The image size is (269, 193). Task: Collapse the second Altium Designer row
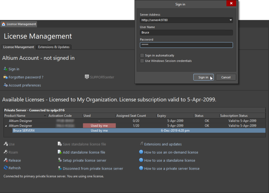pos(5,126)
